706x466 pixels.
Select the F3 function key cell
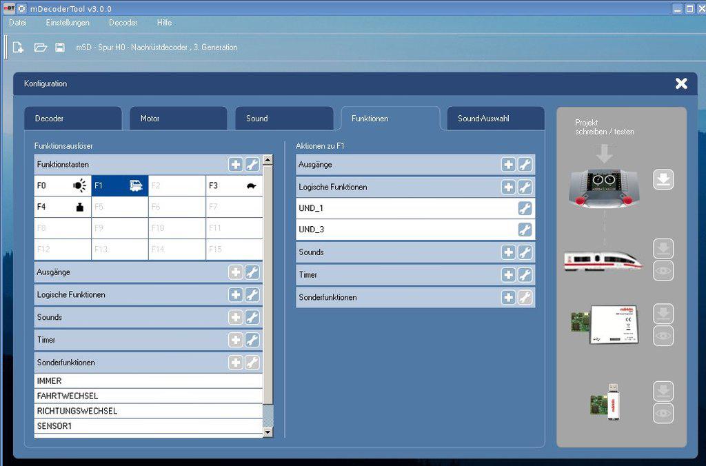[x=234, y=186]
